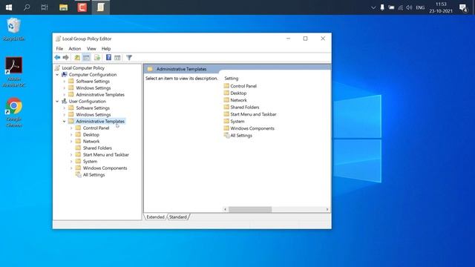Open File Explorer from the taskbar
Image resolution: width=475 pixels, height=267 pixels.
click(x=63, y=7)
